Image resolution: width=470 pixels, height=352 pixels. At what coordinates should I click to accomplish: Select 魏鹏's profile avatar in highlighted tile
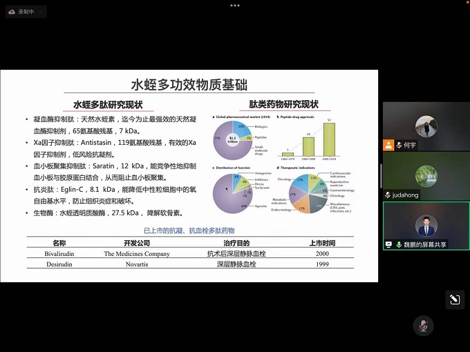point(426,226)
